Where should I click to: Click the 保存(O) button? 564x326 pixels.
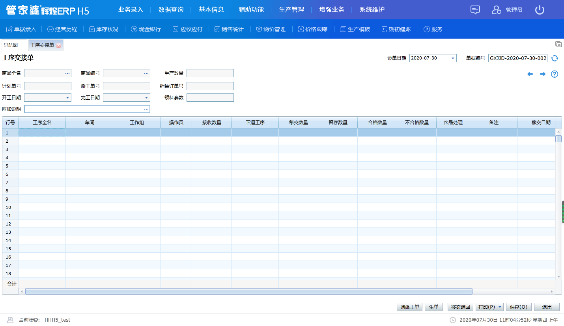point(519,307)
